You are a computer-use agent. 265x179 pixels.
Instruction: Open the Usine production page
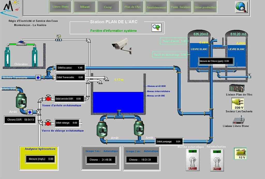[x=205, y=7]
